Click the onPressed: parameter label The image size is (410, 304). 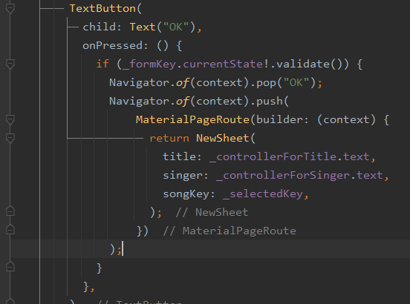coord(115,46)
